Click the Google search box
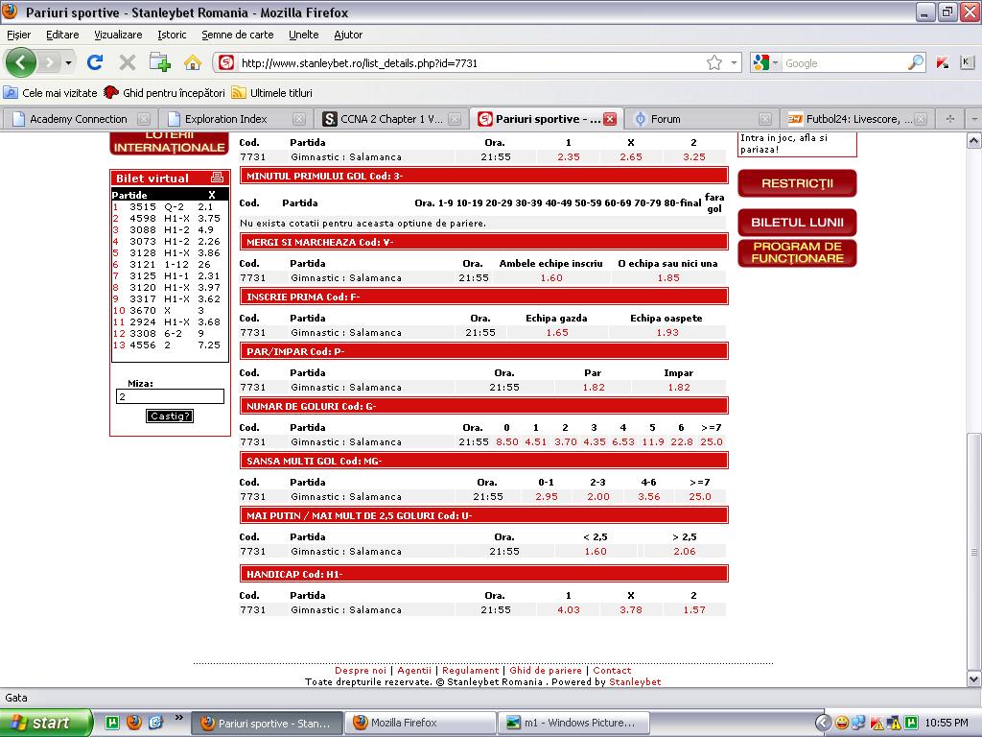The height and width of the screenshot is (737, 982). [x=844, y=62]
